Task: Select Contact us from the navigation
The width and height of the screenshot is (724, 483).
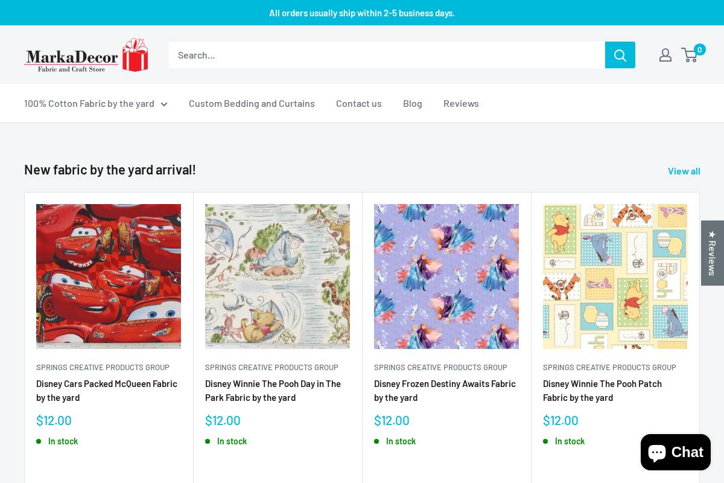Action: pos(359,103)
